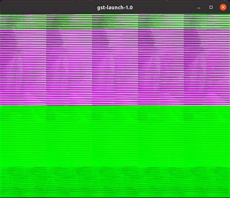Click the gst-launch-1.0 title text

click(x=115, y=7)
